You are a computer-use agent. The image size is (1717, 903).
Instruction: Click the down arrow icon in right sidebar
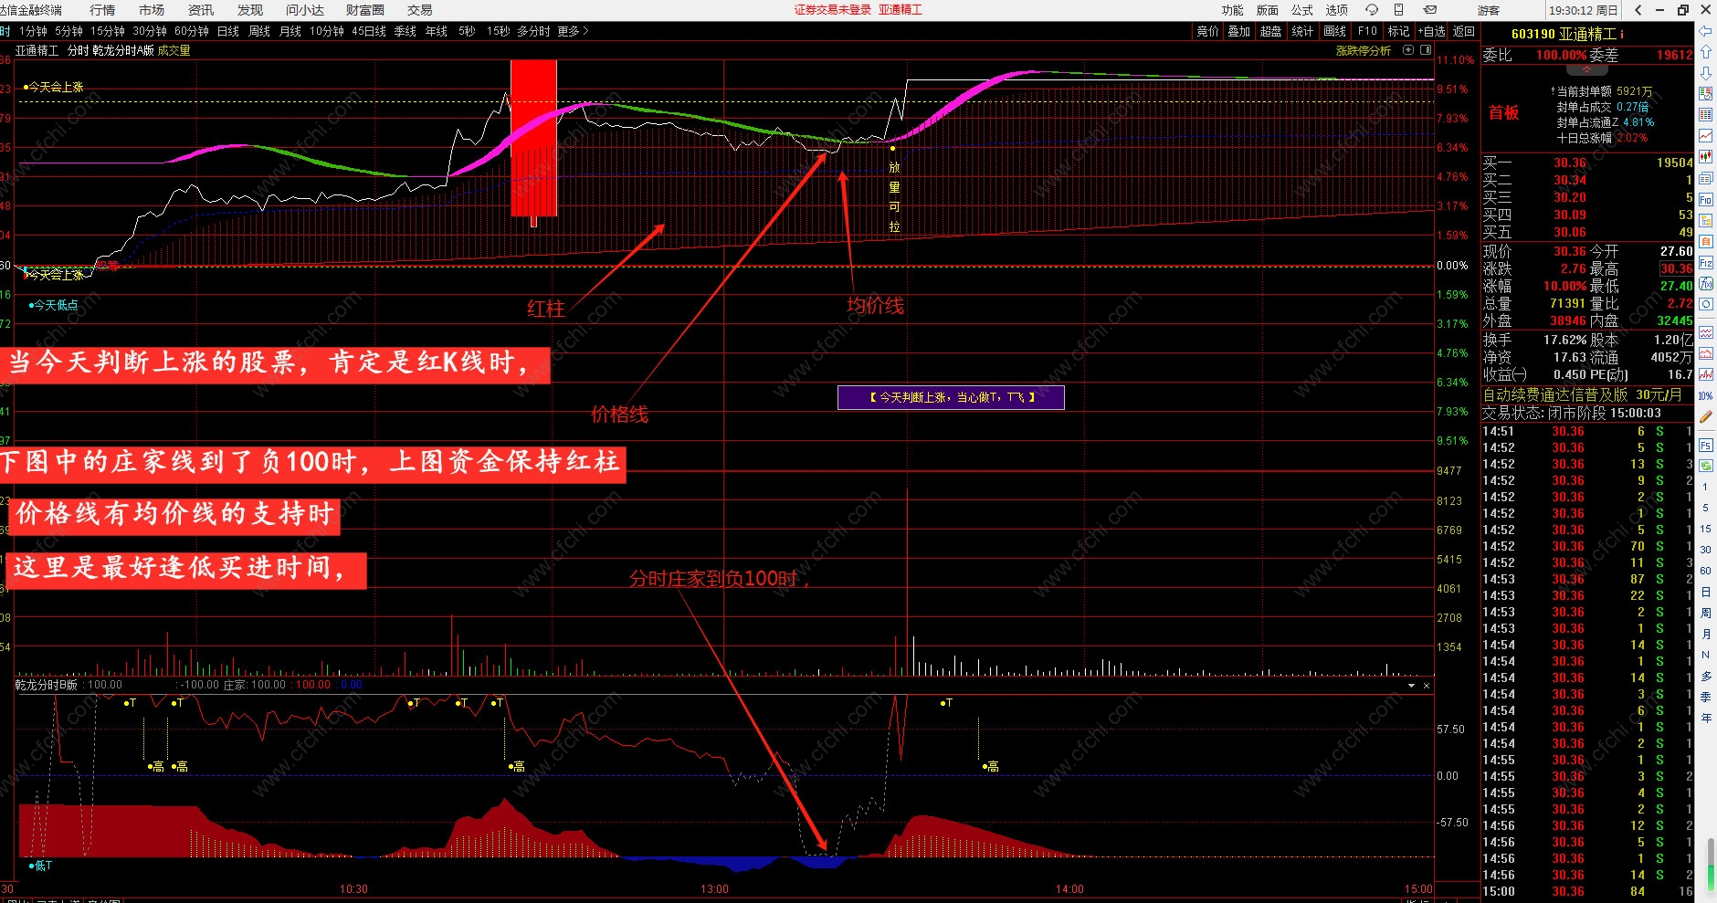point(1705,72)
